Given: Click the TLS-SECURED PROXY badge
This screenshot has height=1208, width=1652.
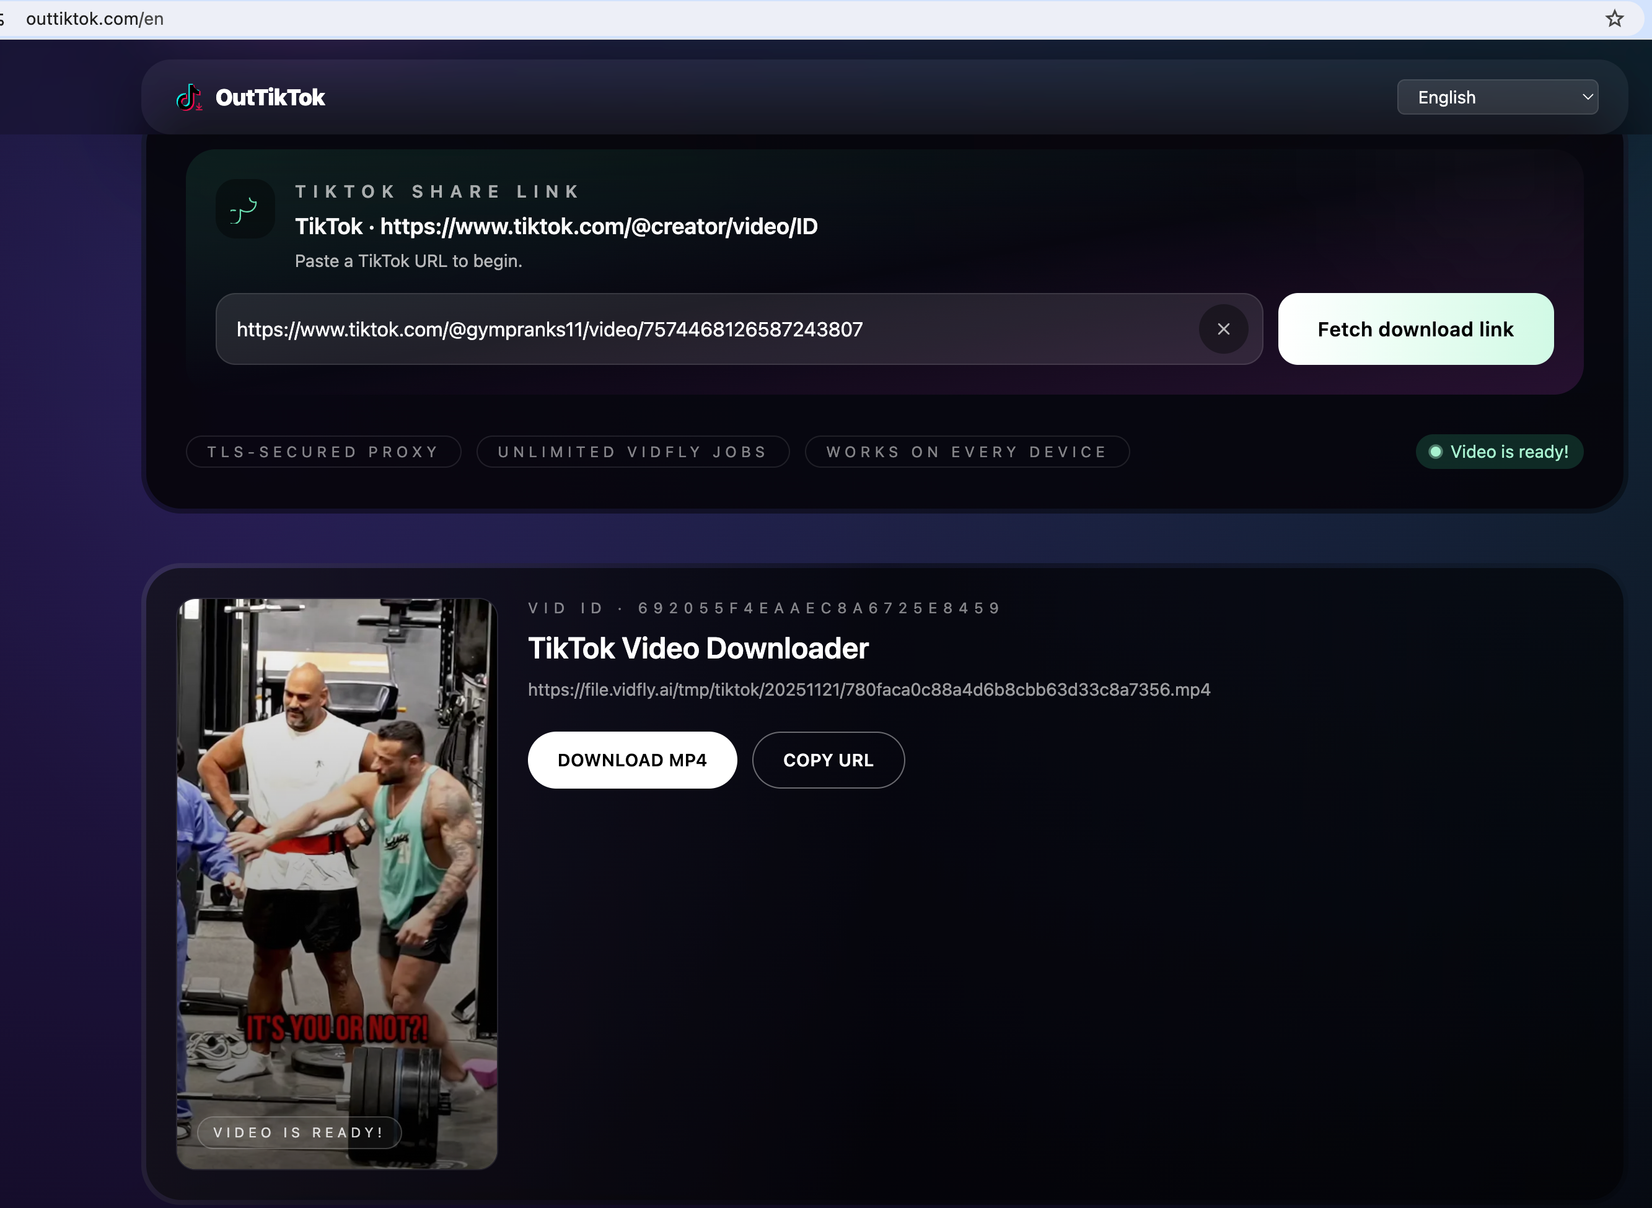Looking at the screenshot, I should pos(322,451).
